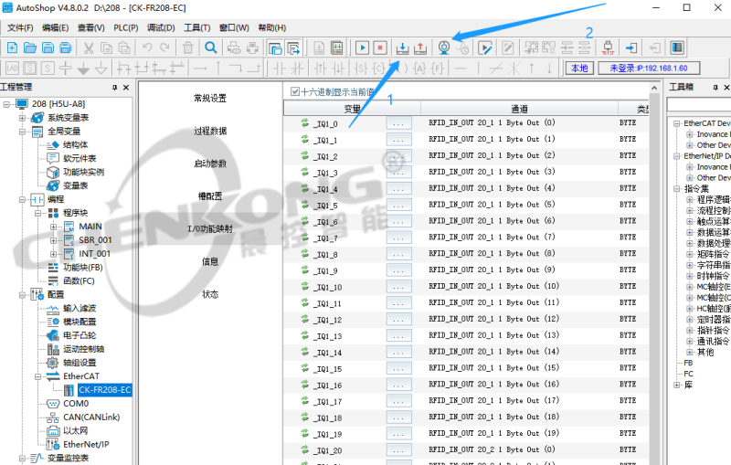This screenshot has width=731, height=465.
Task: Click the monitor icon in toolbar
Action: [x=445, y=48]
